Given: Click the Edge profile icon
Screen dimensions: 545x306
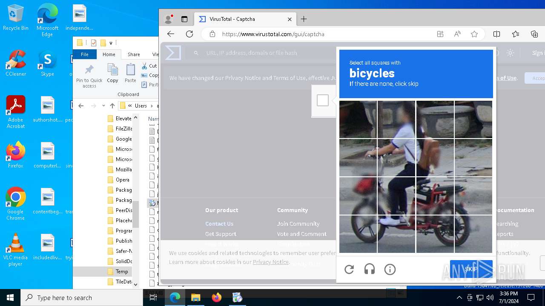Looking at the screenshot, I should (169, 19).
